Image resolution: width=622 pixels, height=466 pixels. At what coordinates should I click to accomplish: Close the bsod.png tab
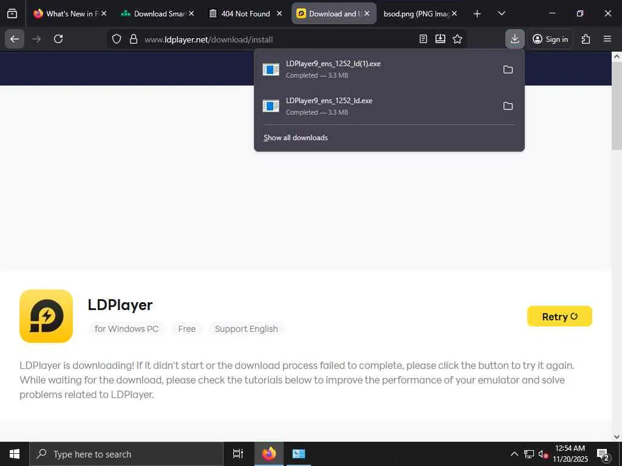454,13
